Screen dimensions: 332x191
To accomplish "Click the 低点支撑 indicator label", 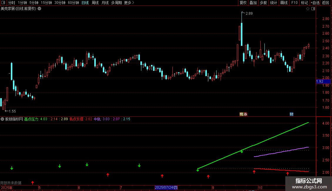I will pyautogui.click(x=77, y=119).
